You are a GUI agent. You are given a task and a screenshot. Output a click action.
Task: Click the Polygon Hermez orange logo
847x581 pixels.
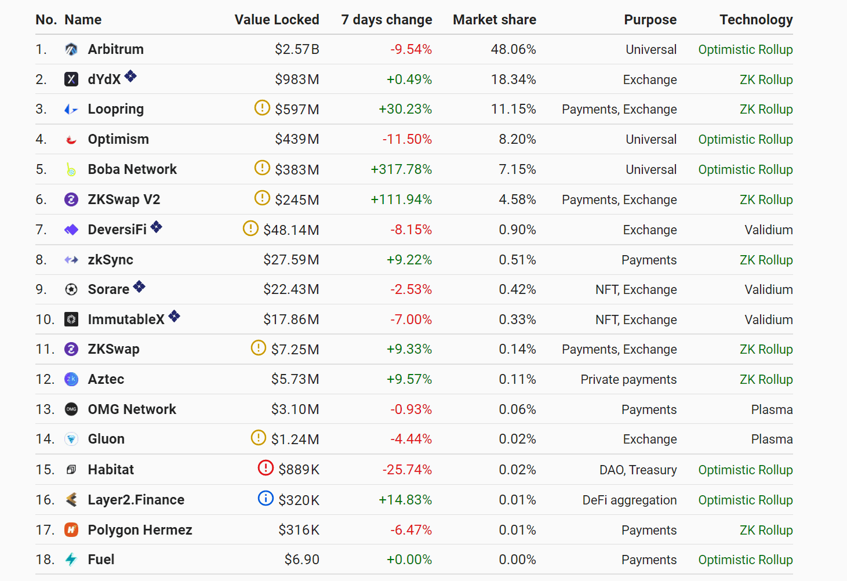[71, 529]
